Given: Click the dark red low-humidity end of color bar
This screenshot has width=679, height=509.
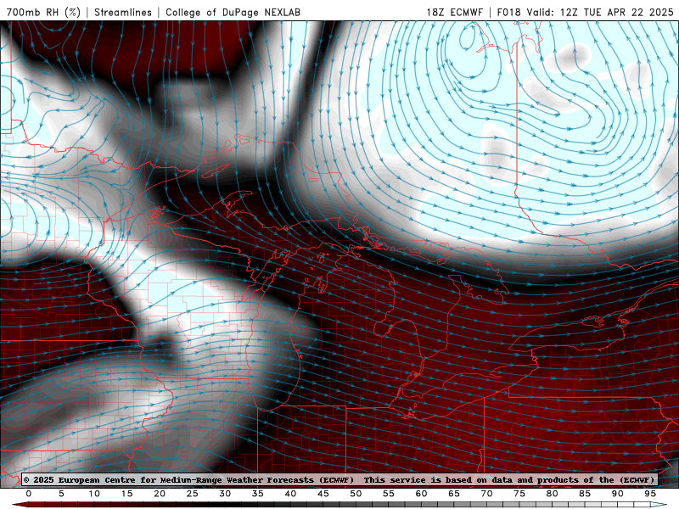Looking at the screenshot, I should pos(22,505).
